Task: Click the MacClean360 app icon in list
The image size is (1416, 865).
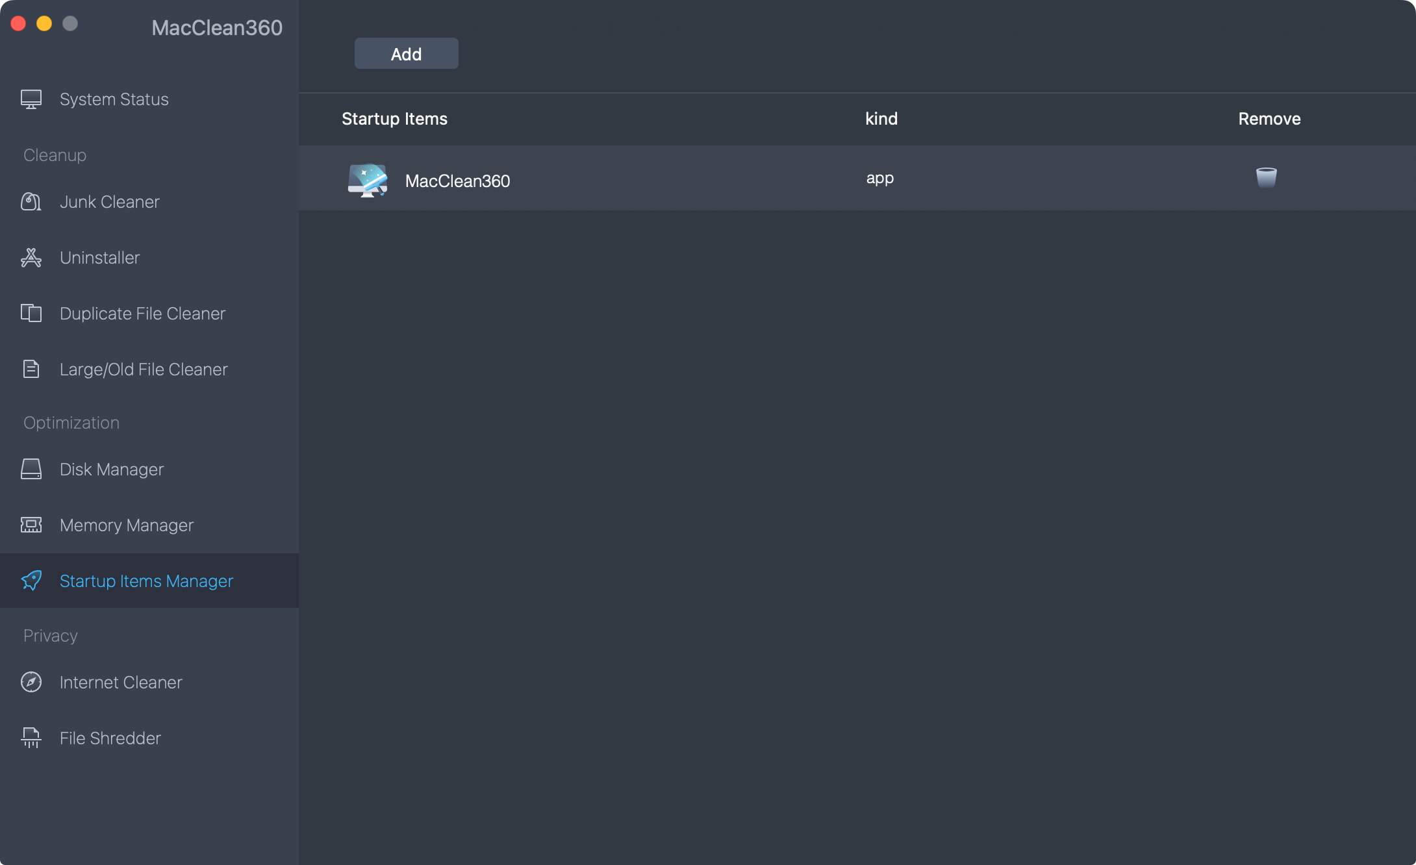Action: [368, 180]
